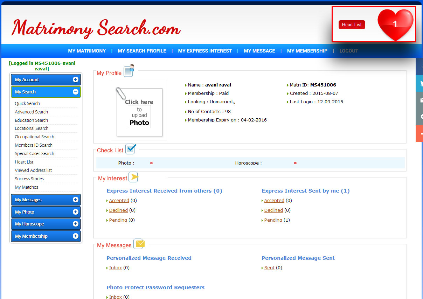The width and height of the screenshot is (423, 299).
Task: Click the My Messages envelope icon
Action: (x=139, y=244)
